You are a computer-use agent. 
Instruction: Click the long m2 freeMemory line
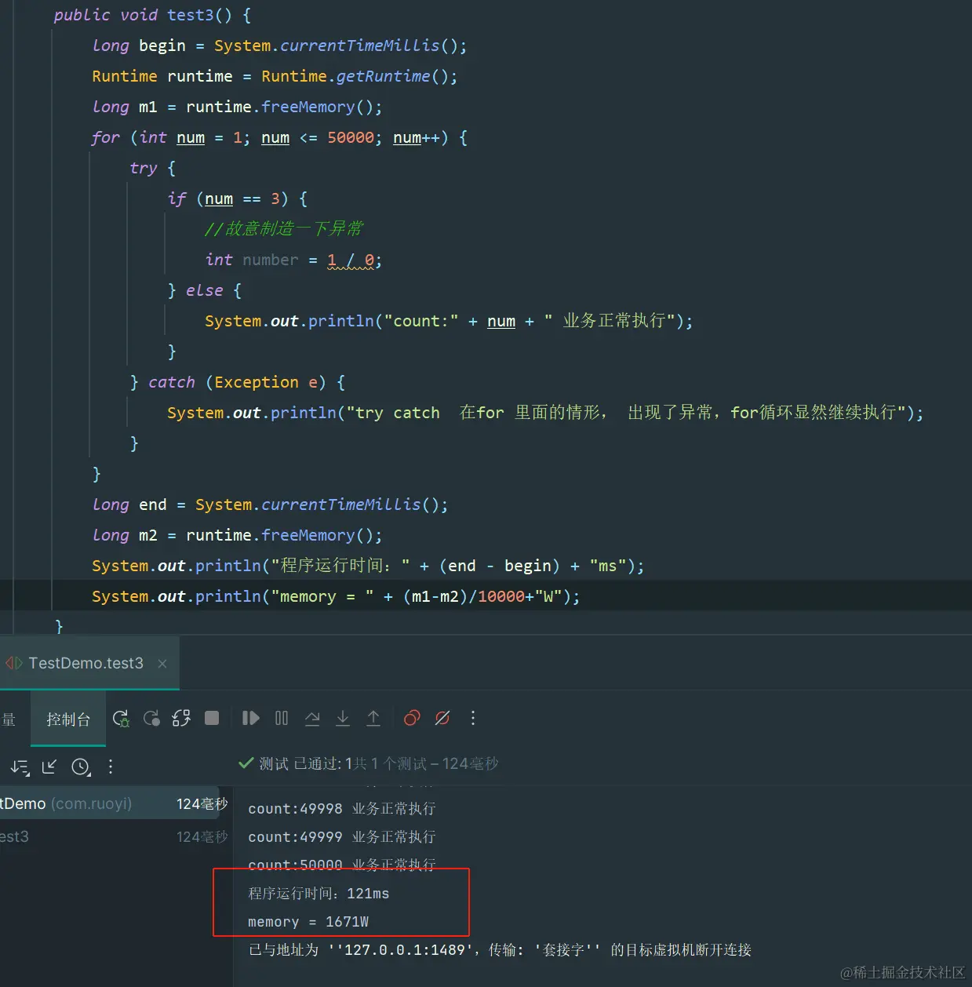tap(237, 535)
